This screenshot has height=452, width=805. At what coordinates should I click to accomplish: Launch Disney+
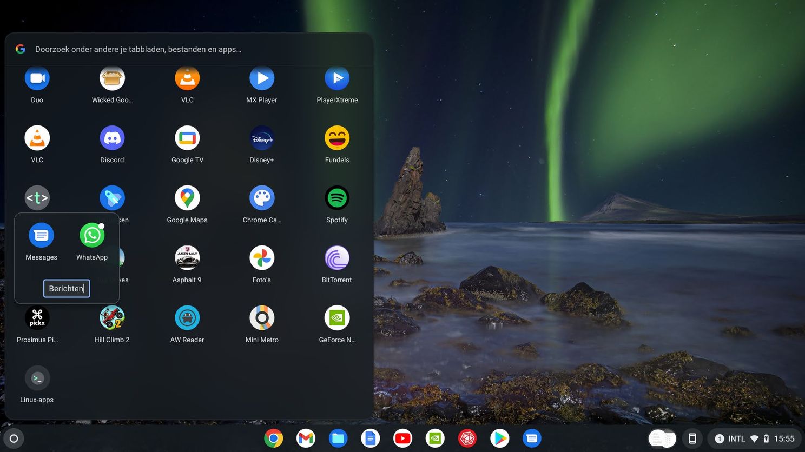[262, 138]
